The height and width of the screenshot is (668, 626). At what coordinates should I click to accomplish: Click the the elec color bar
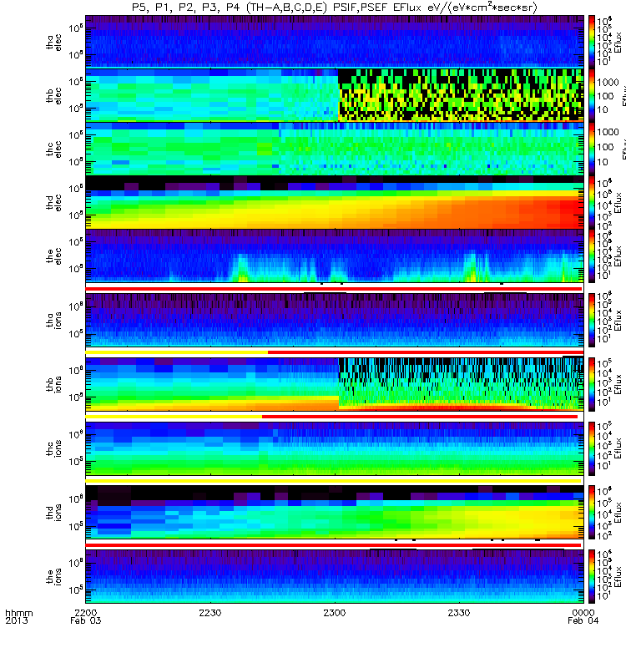pyautogui.click(x=592, y=256)
